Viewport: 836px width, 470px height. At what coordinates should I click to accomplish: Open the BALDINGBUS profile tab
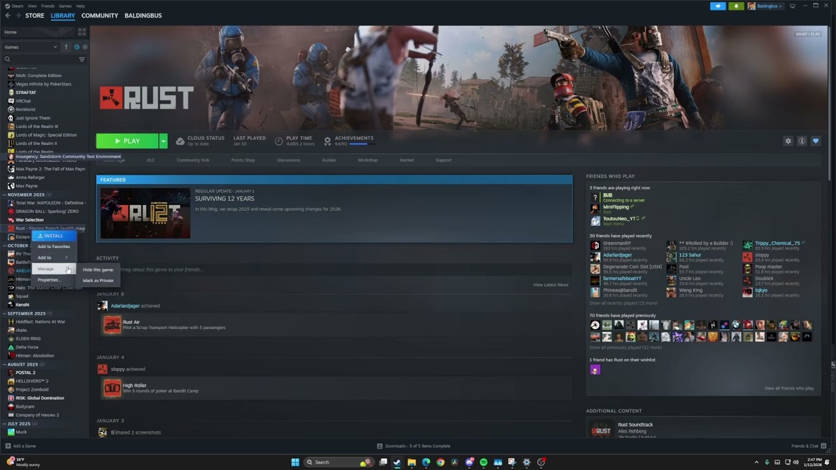pyautogui.click(x=143, y=16)
